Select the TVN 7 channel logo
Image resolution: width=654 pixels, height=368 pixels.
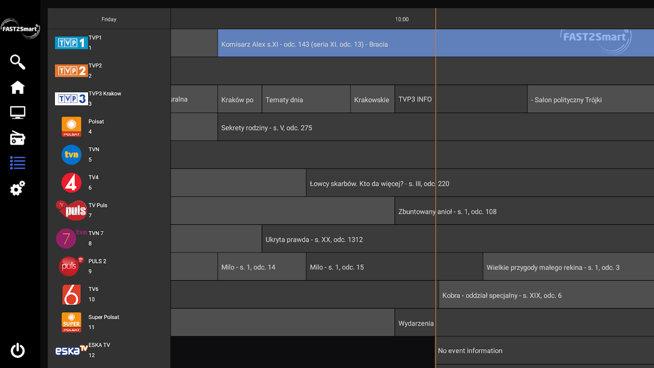(x=71, y=238)
